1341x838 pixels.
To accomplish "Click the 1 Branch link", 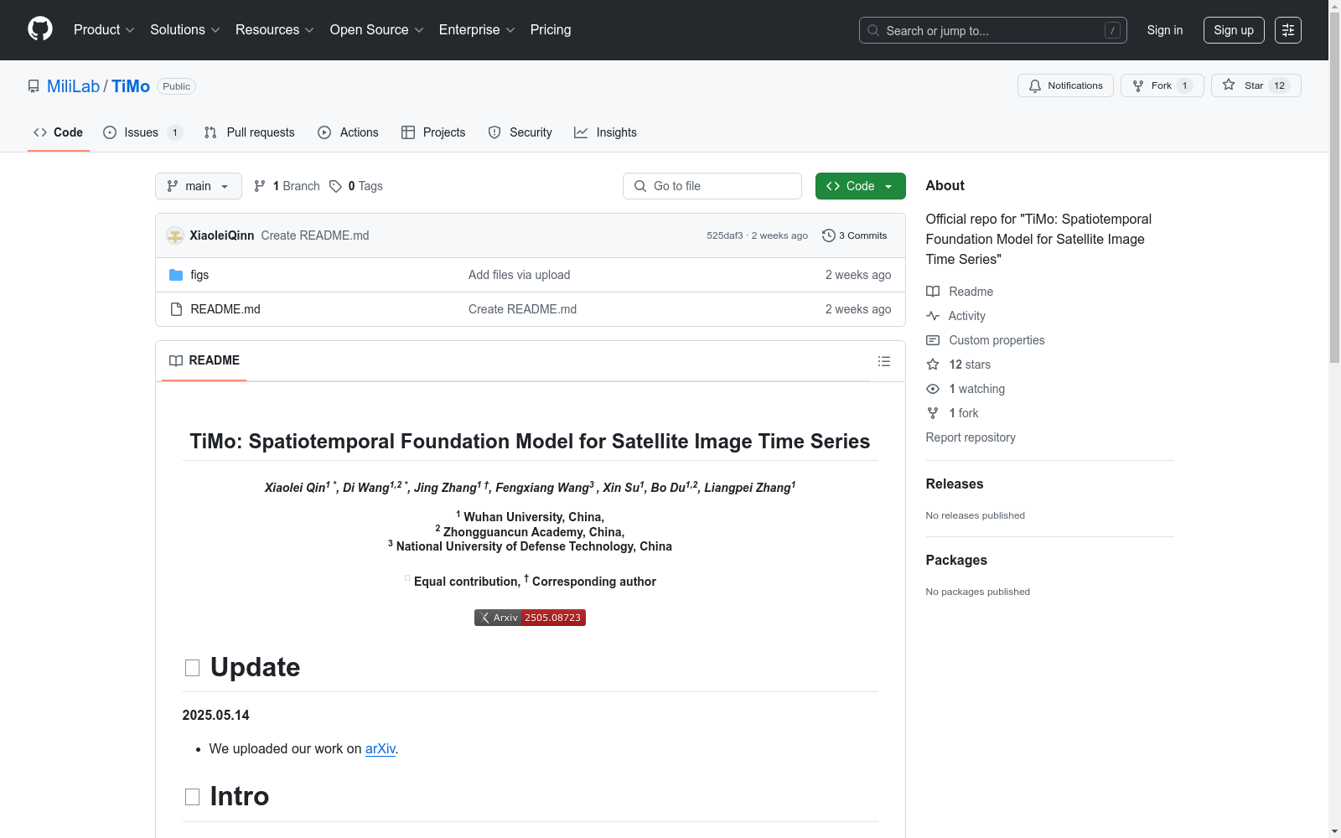I will (287, 186).
